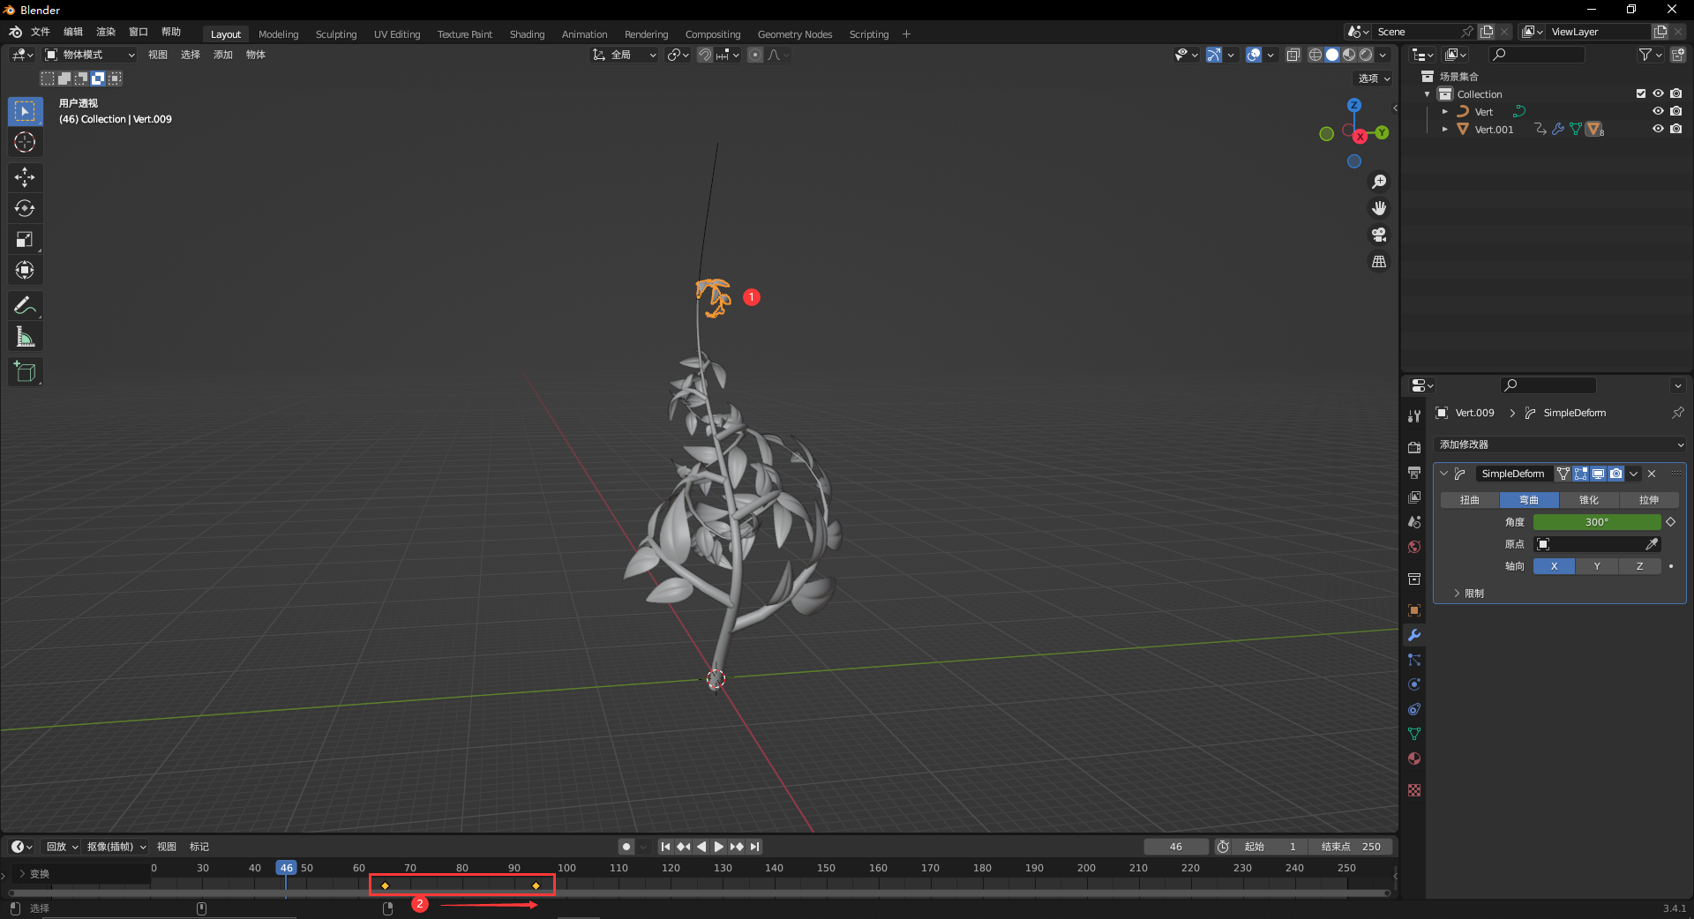Open object mode dropdown

[x=90, y=55]
